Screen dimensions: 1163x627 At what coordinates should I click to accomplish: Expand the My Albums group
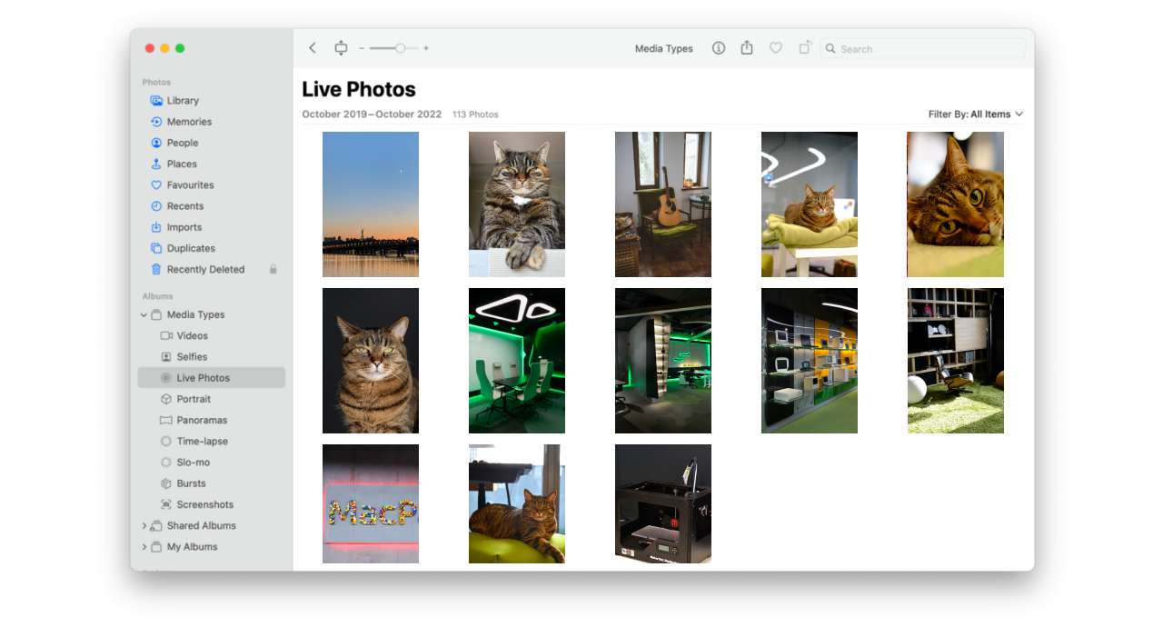[x=144, y=547]
